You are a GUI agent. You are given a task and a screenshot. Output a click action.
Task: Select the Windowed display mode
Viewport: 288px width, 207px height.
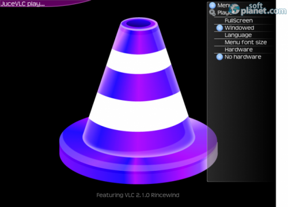tap(240, 28)
